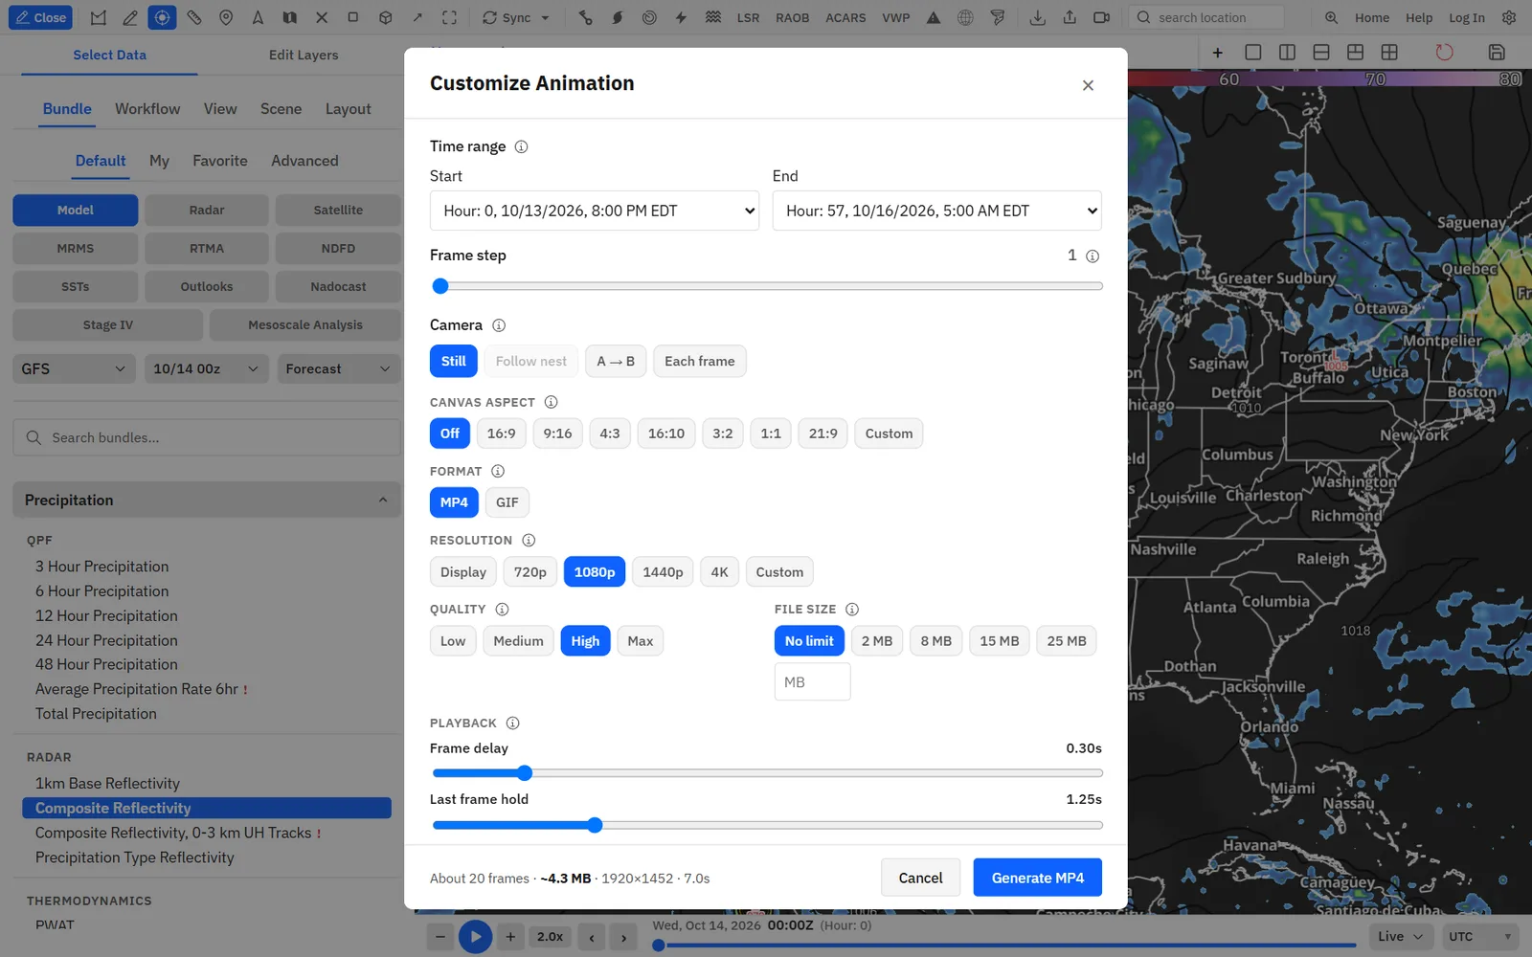1532x957 pixels.
Task: Open the Scene tab
Action: [x=281, y=109]
